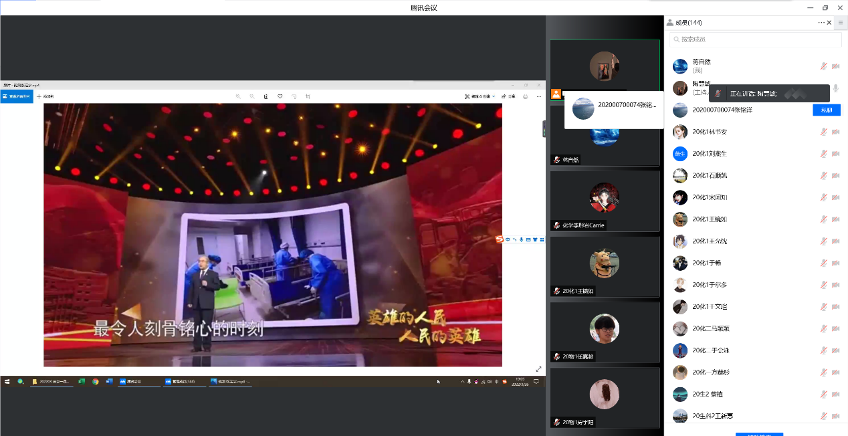Toggle camera for member 蒋自然
This screenshot has width=848, height=436.
coord(835,66)
